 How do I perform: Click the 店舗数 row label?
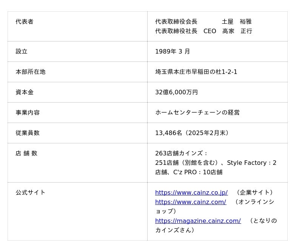click(26, 153)
